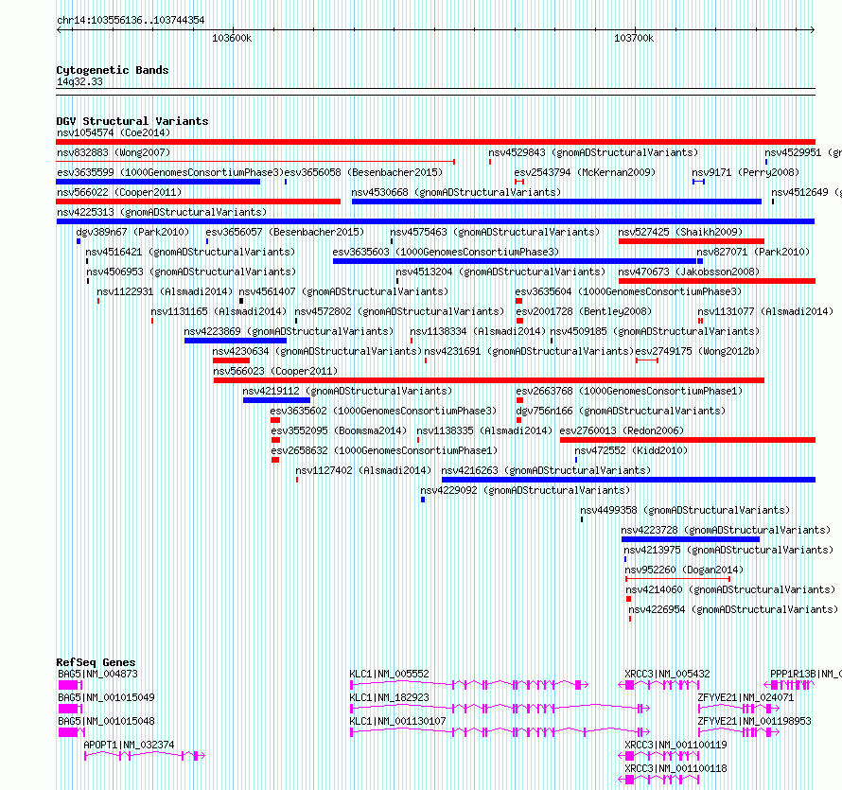Click nsv4509185 gnomAD variant label

click(655, 331)
